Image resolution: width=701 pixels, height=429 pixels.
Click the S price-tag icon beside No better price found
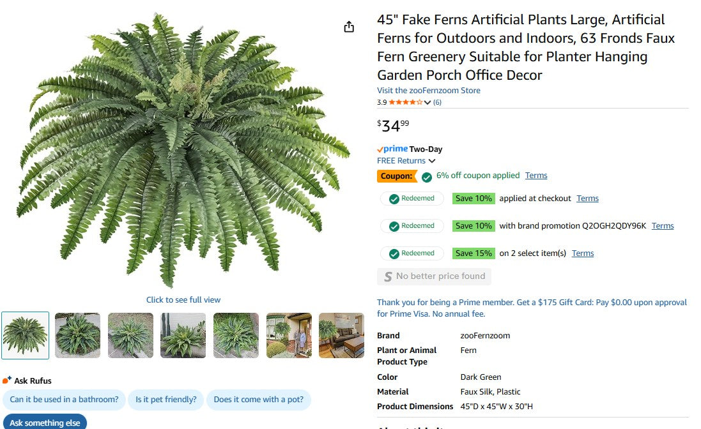387,276
